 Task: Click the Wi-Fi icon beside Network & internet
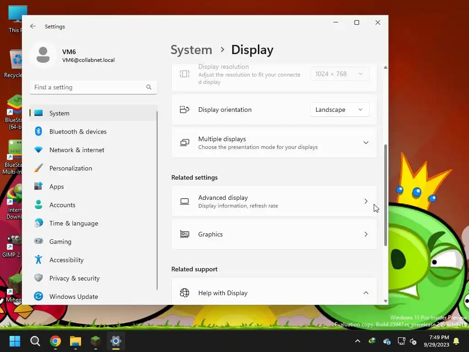[38, 150]
